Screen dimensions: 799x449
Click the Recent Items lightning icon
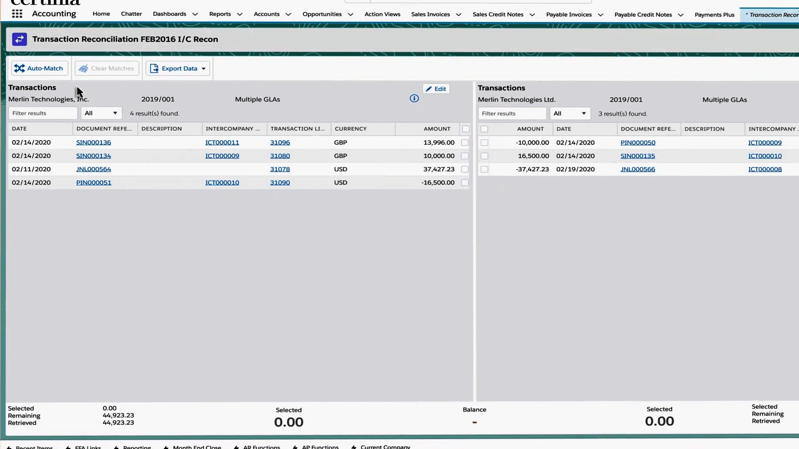pos(9,447)
